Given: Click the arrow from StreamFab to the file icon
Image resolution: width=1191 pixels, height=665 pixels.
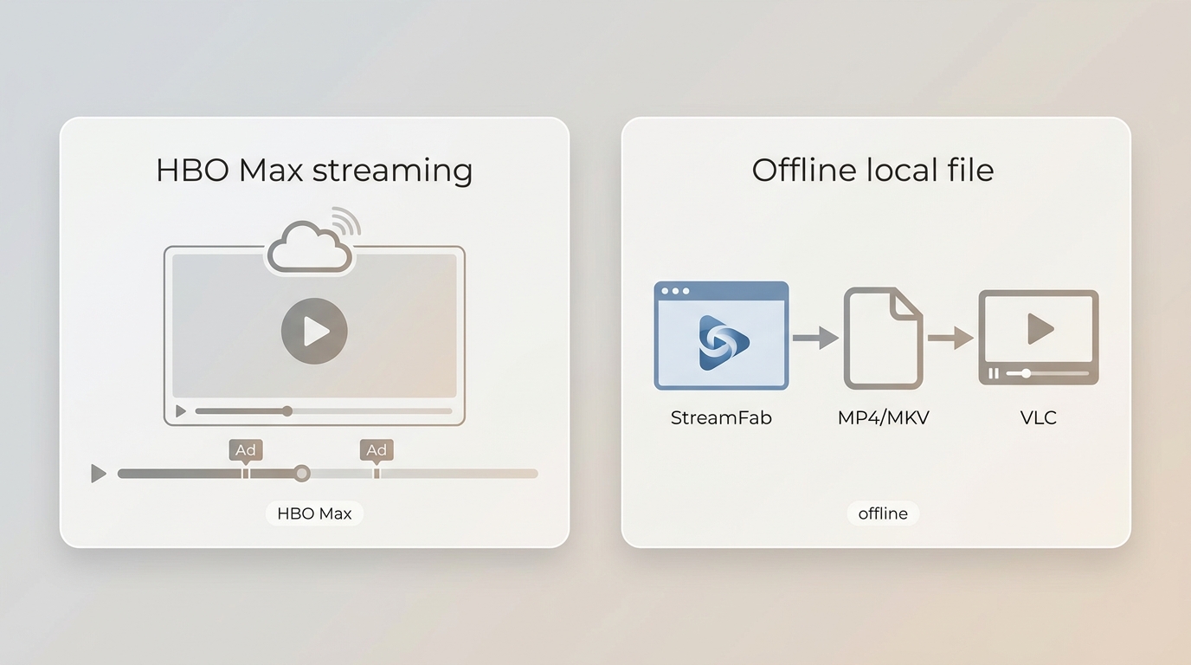Looking at the screenshot, I should coord(815,338).
